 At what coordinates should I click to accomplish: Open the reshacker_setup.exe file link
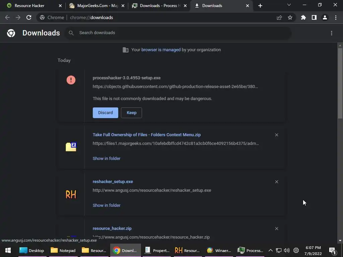click(x=113, y=182)
